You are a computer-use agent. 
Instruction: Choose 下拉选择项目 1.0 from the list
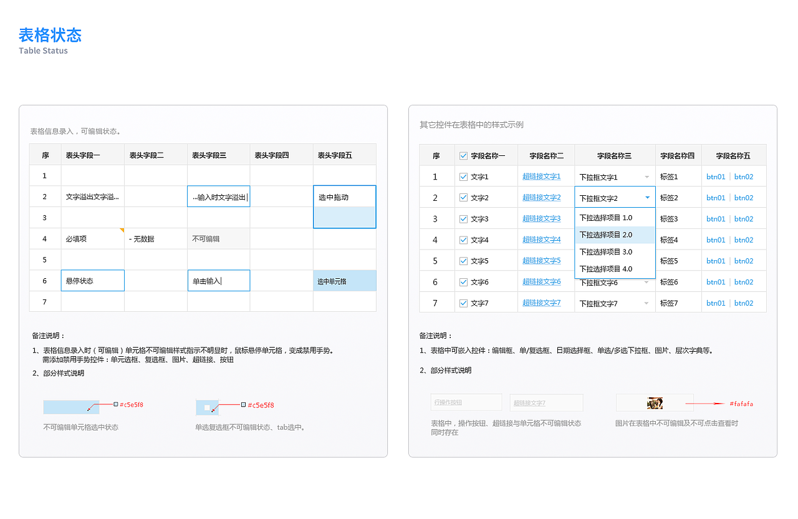coord(615,218)
